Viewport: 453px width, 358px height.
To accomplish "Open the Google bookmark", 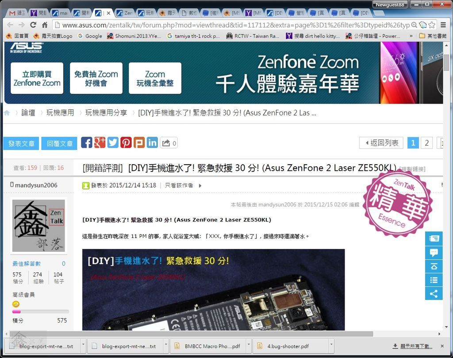I will pos(90,36).
